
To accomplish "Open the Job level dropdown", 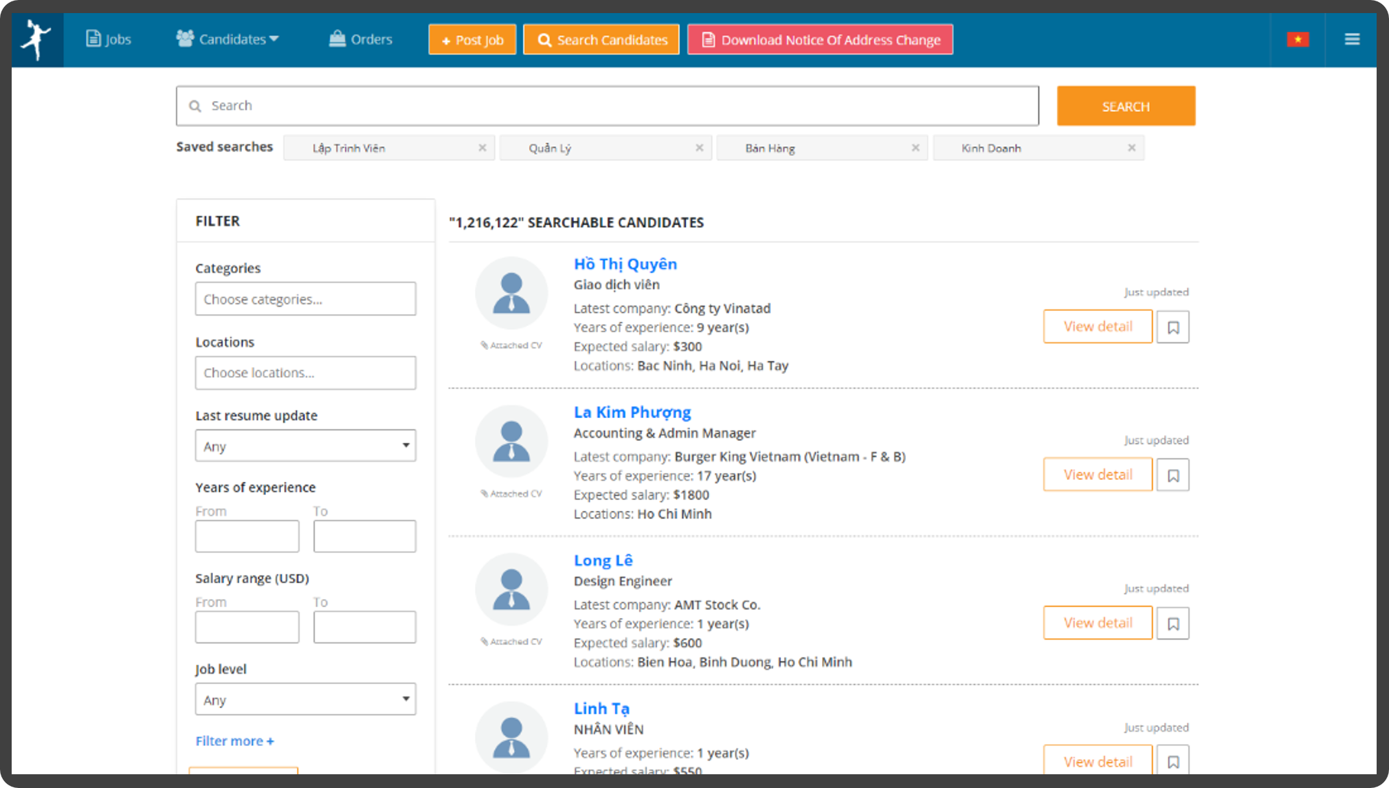I will click(305, 699).
